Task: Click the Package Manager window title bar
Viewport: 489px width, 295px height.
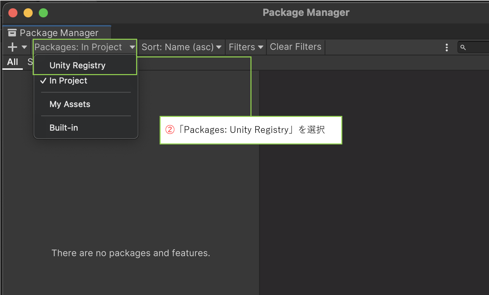Action: point(306,13)
